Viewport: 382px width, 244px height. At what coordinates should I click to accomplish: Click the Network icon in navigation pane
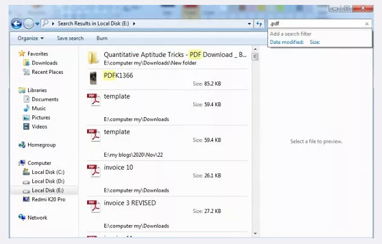click(x=23, y=218)
